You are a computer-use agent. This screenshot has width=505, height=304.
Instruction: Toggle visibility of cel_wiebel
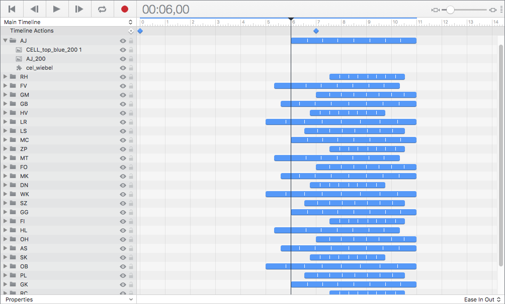123,68
